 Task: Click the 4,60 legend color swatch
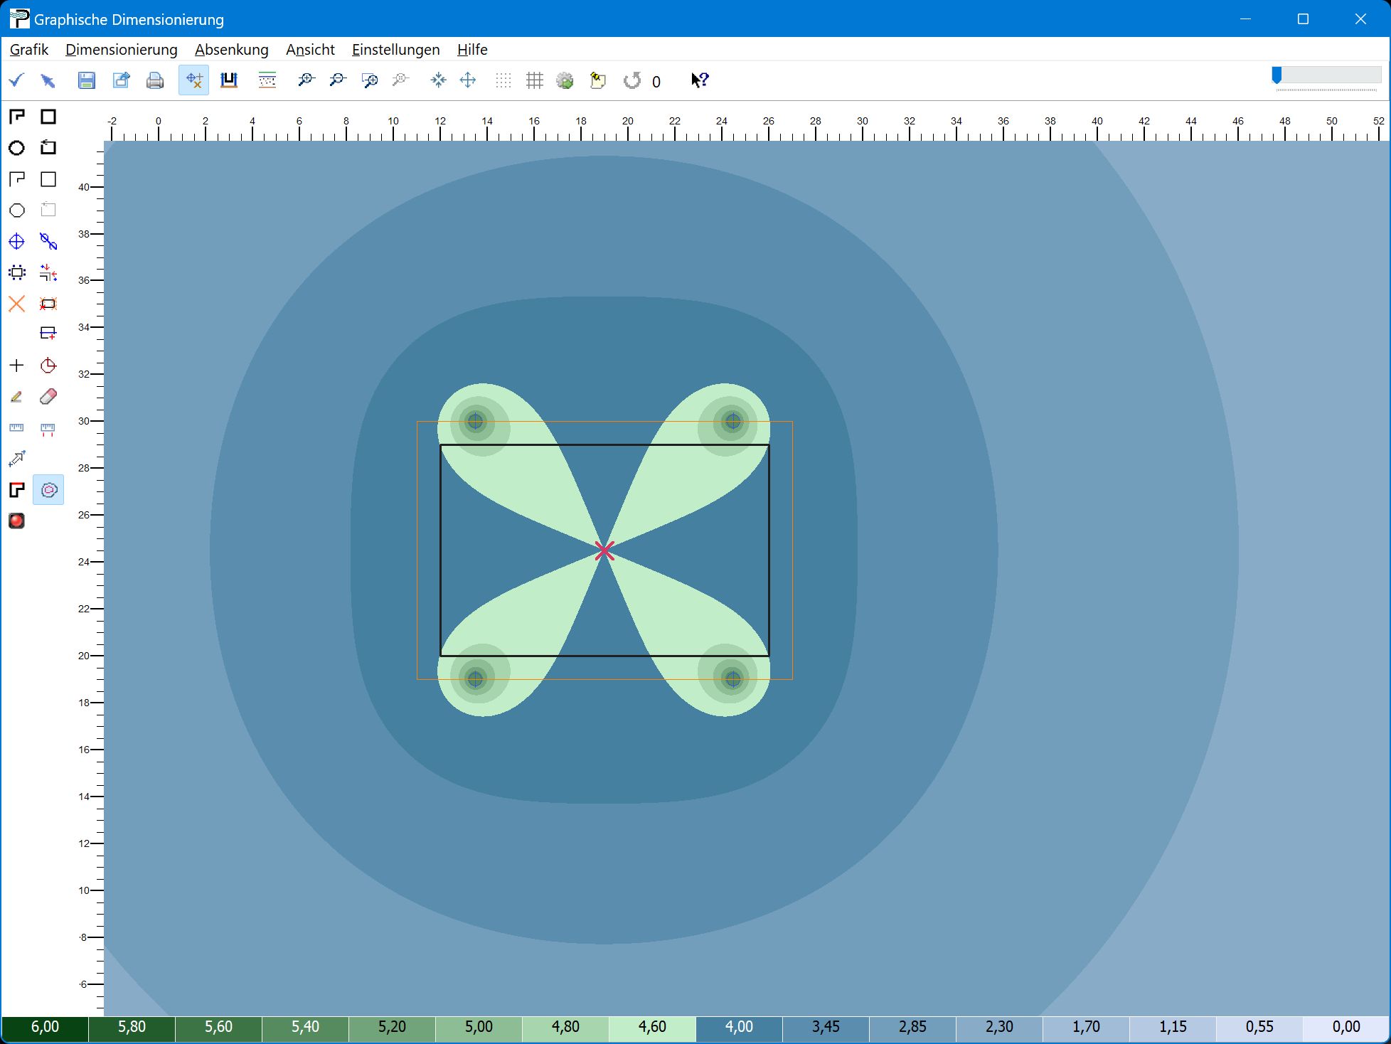652,1027
